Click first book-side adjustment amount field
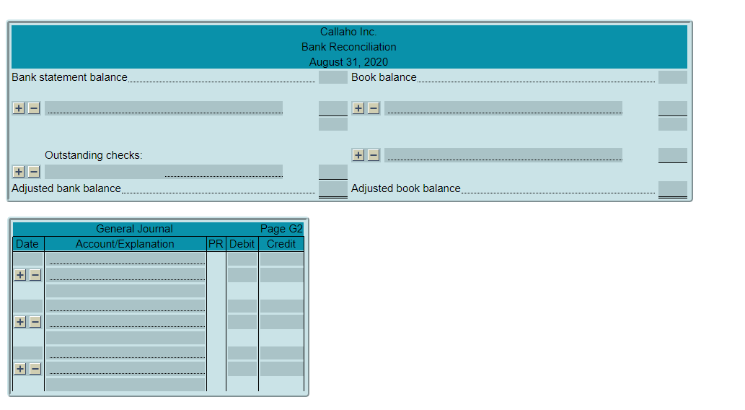745x410 pixels. [673, 108]
